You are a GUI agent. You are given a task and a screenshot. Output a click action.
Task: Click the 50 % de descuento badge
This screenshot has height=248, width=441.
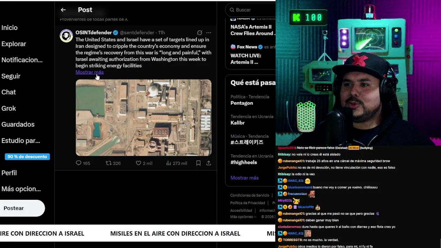(x=27, y=157)
